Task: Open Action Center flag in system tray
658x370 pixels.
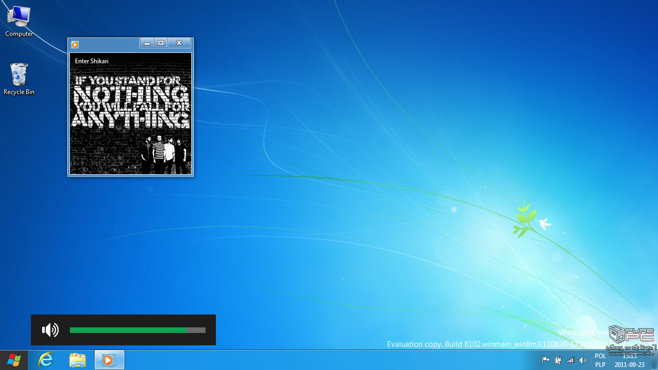Action: [x=545, y=360]
